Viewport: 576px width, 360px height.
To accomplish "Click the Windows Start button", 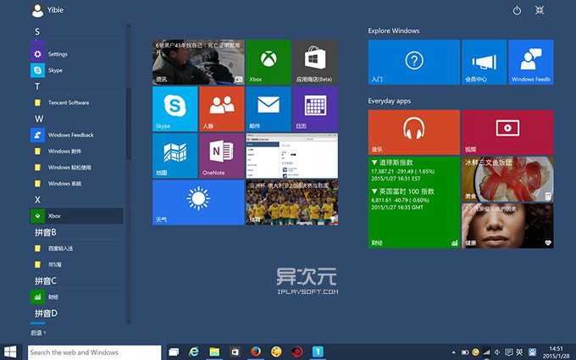I will tap(10, 352).
